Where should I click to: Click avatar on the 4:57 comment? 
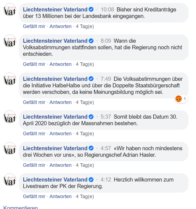pyautogui.click(x=10, y=149)
